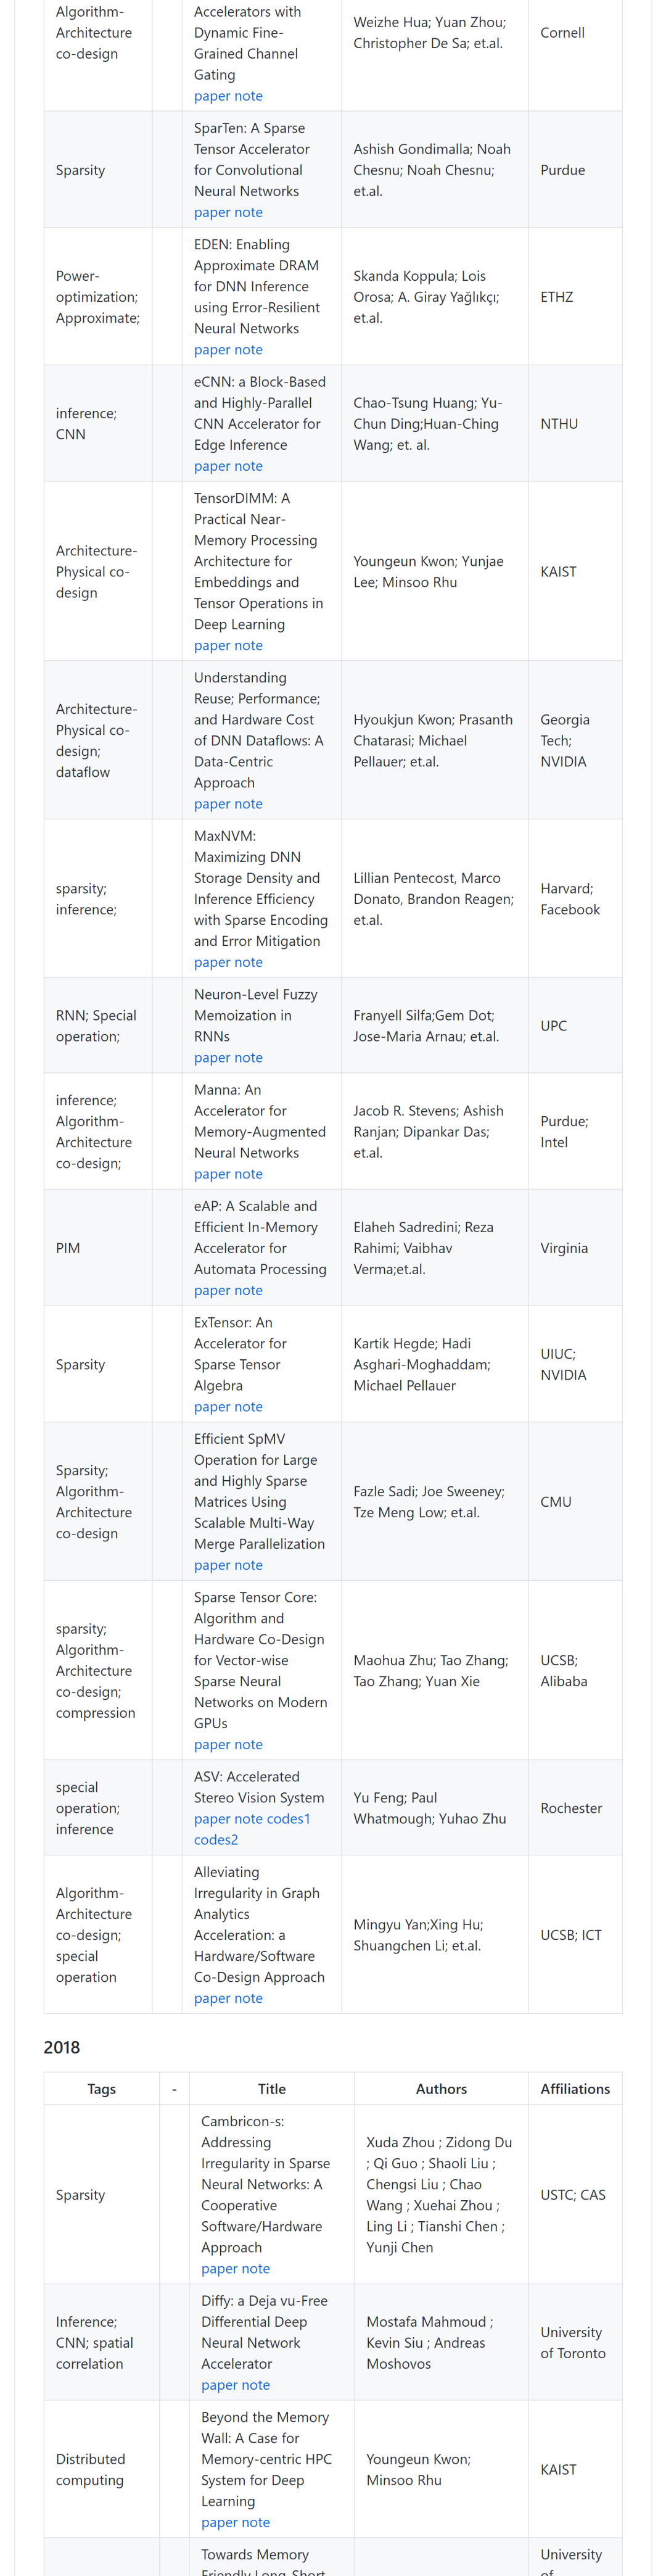666x2576 pixels.
Task: Open the paper link for EDEN
Action: click(212, 349)
